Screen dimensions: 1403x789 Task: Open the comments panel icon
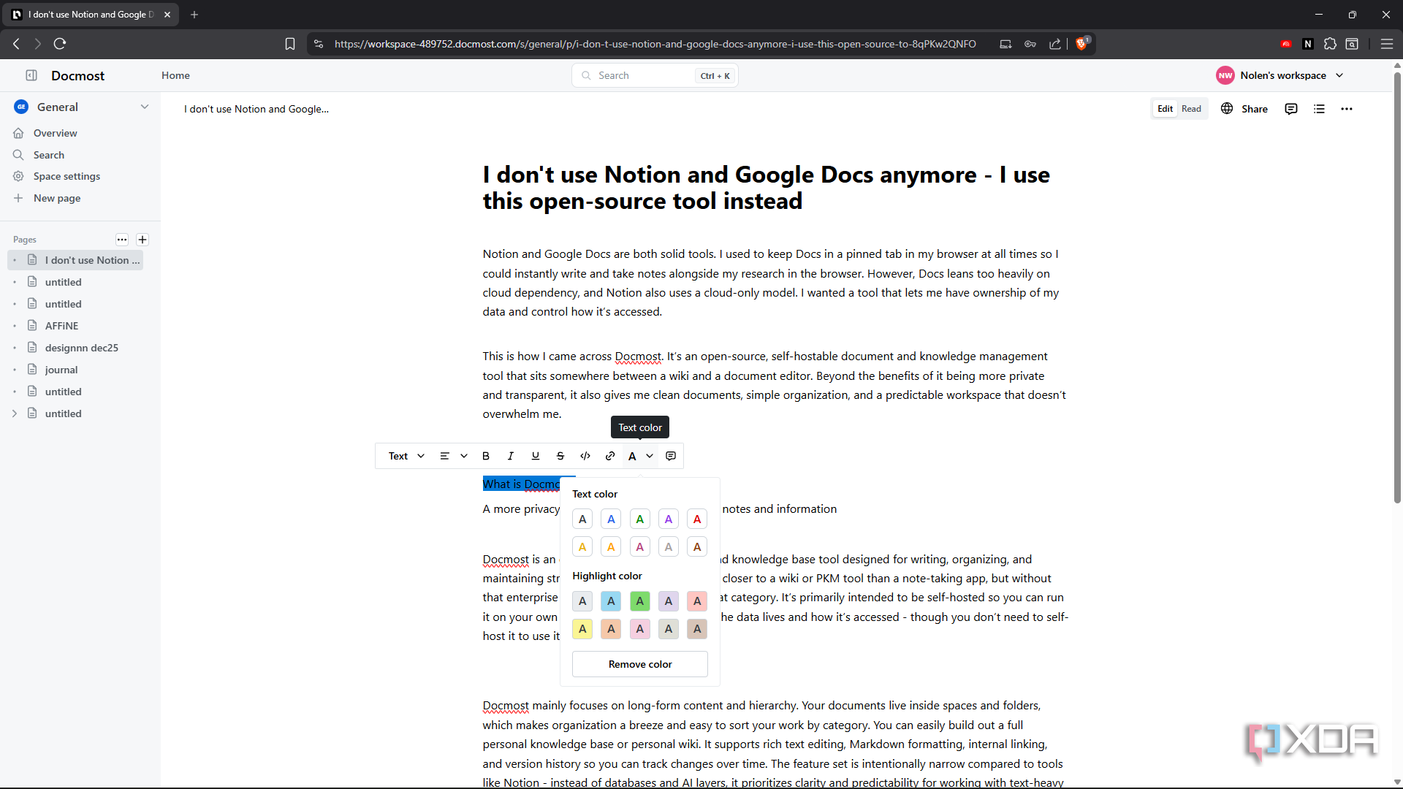coord(1291,109)
